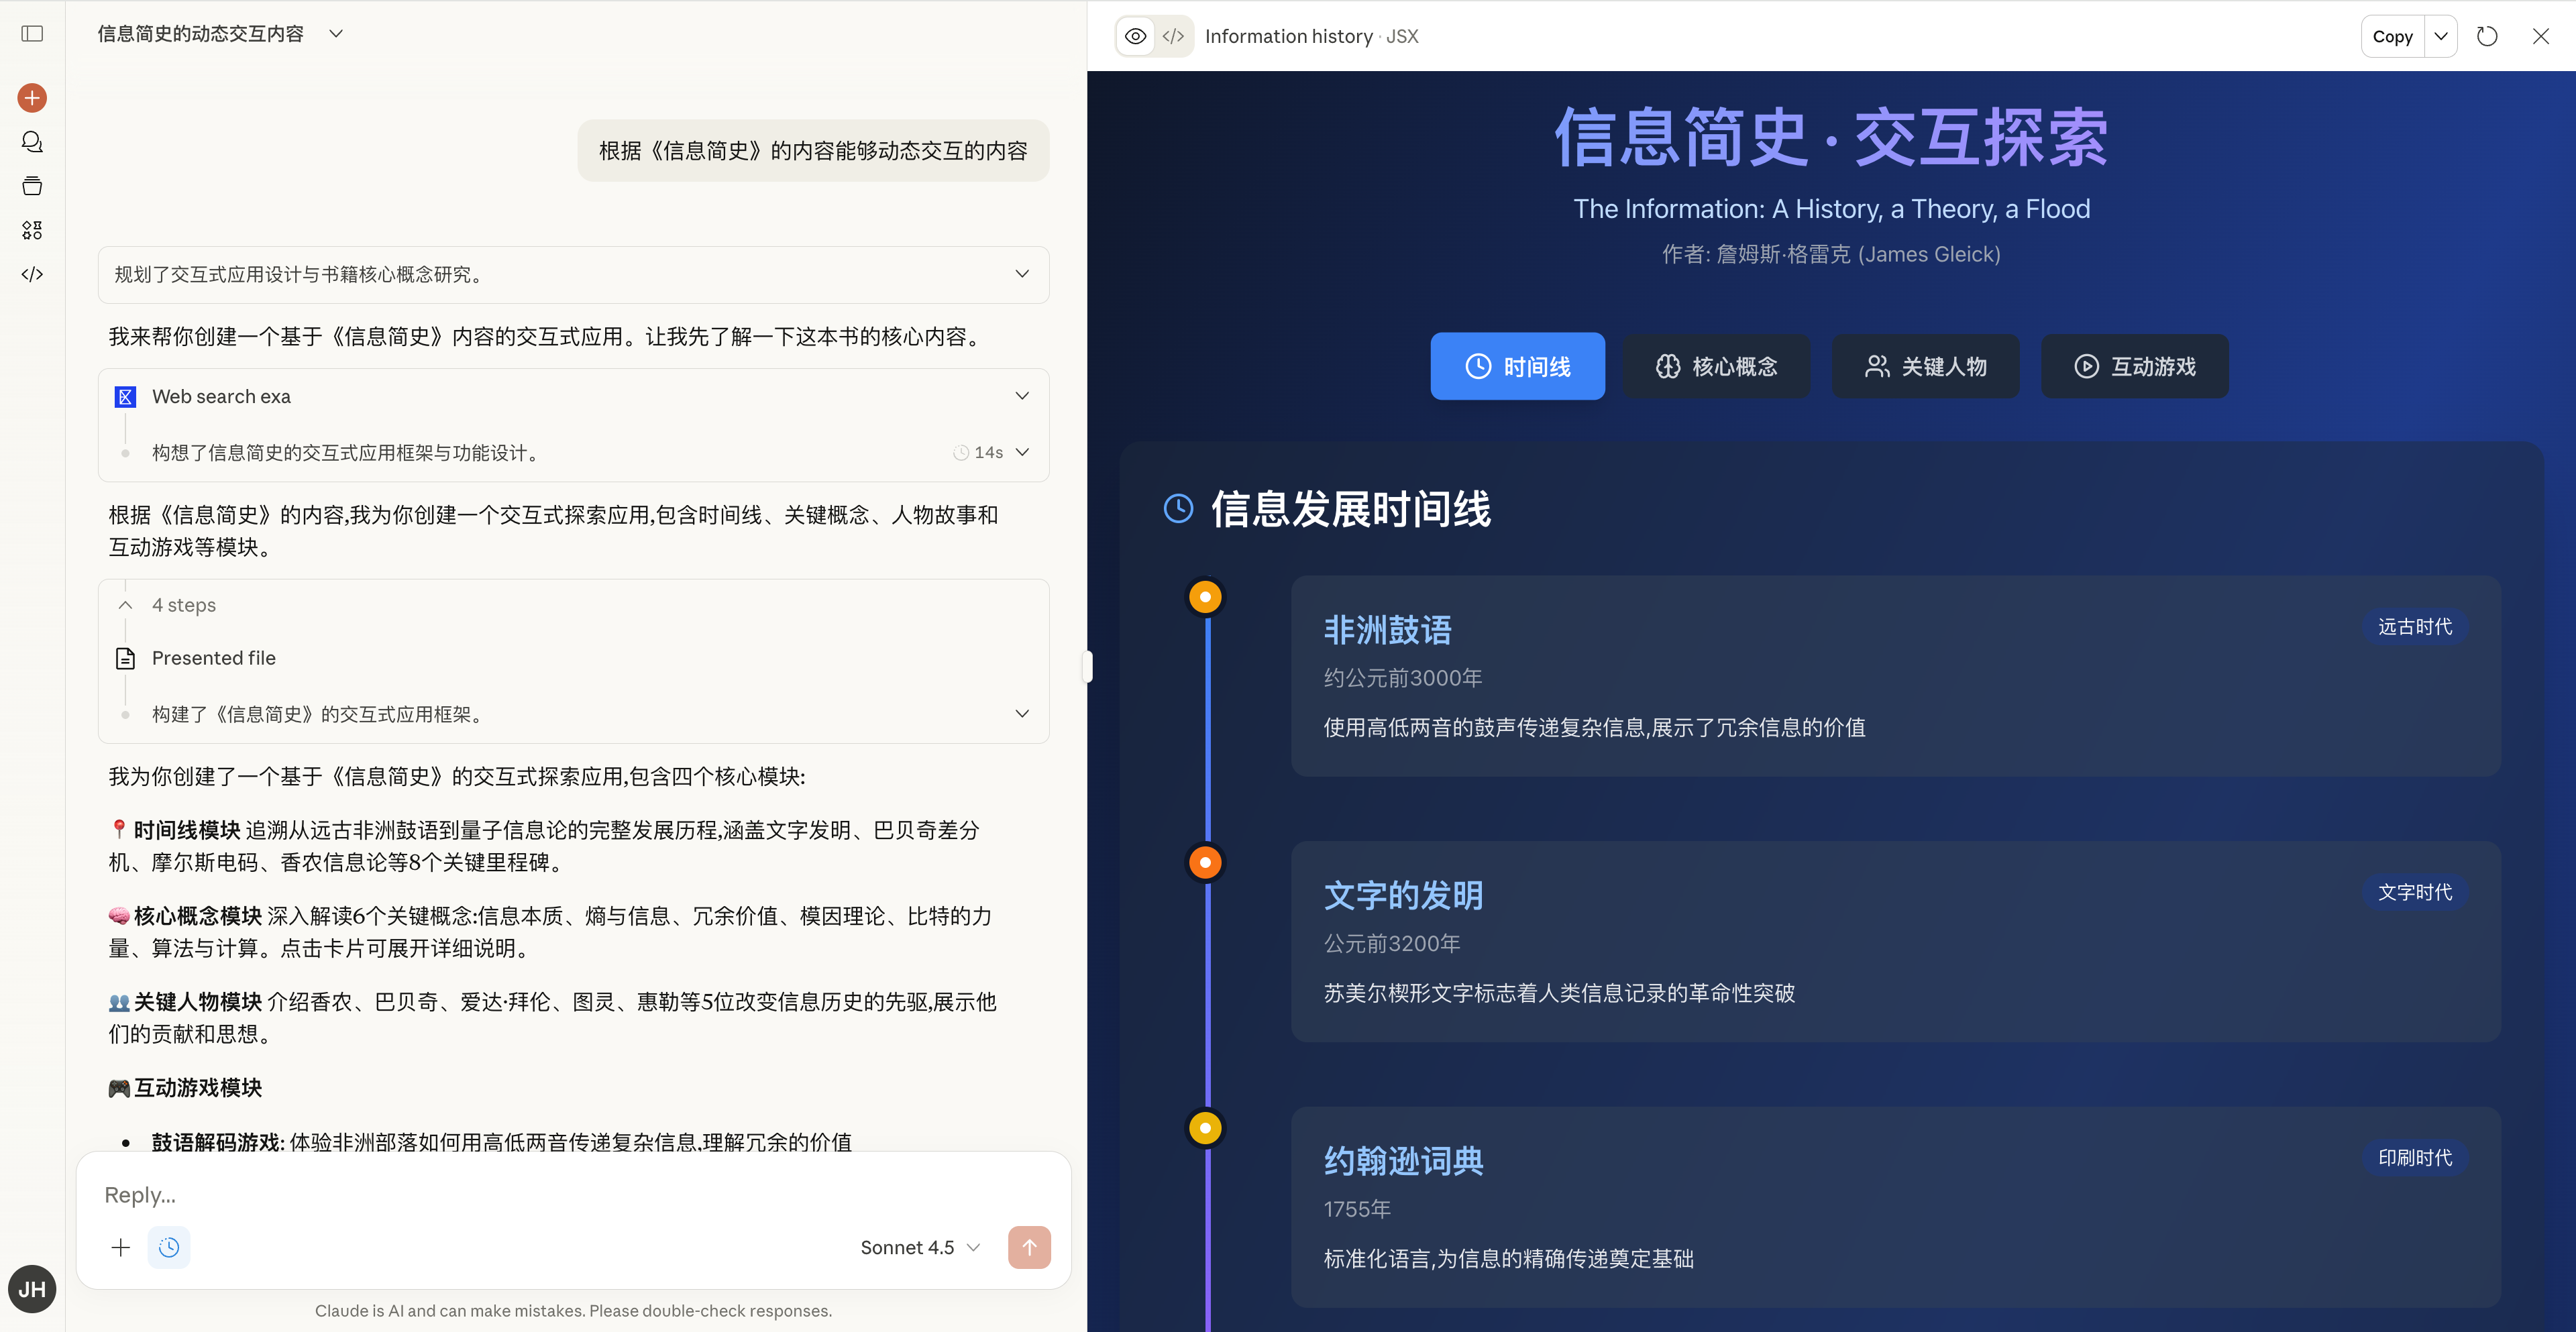Open the artifacts icon in sidebar

coord(32,230)
